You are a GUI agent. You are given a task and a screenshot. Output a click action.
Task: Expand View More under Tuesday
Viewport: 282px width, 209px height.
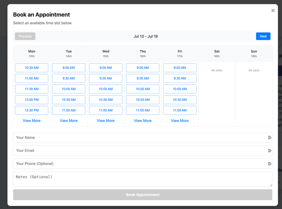[x=69, y=121]
